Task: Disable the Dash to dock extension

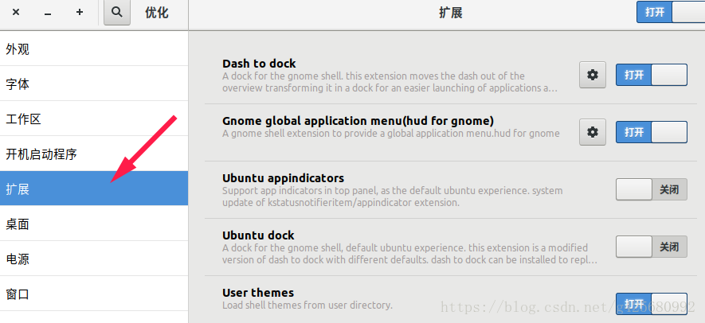Action: click(652, 75)
